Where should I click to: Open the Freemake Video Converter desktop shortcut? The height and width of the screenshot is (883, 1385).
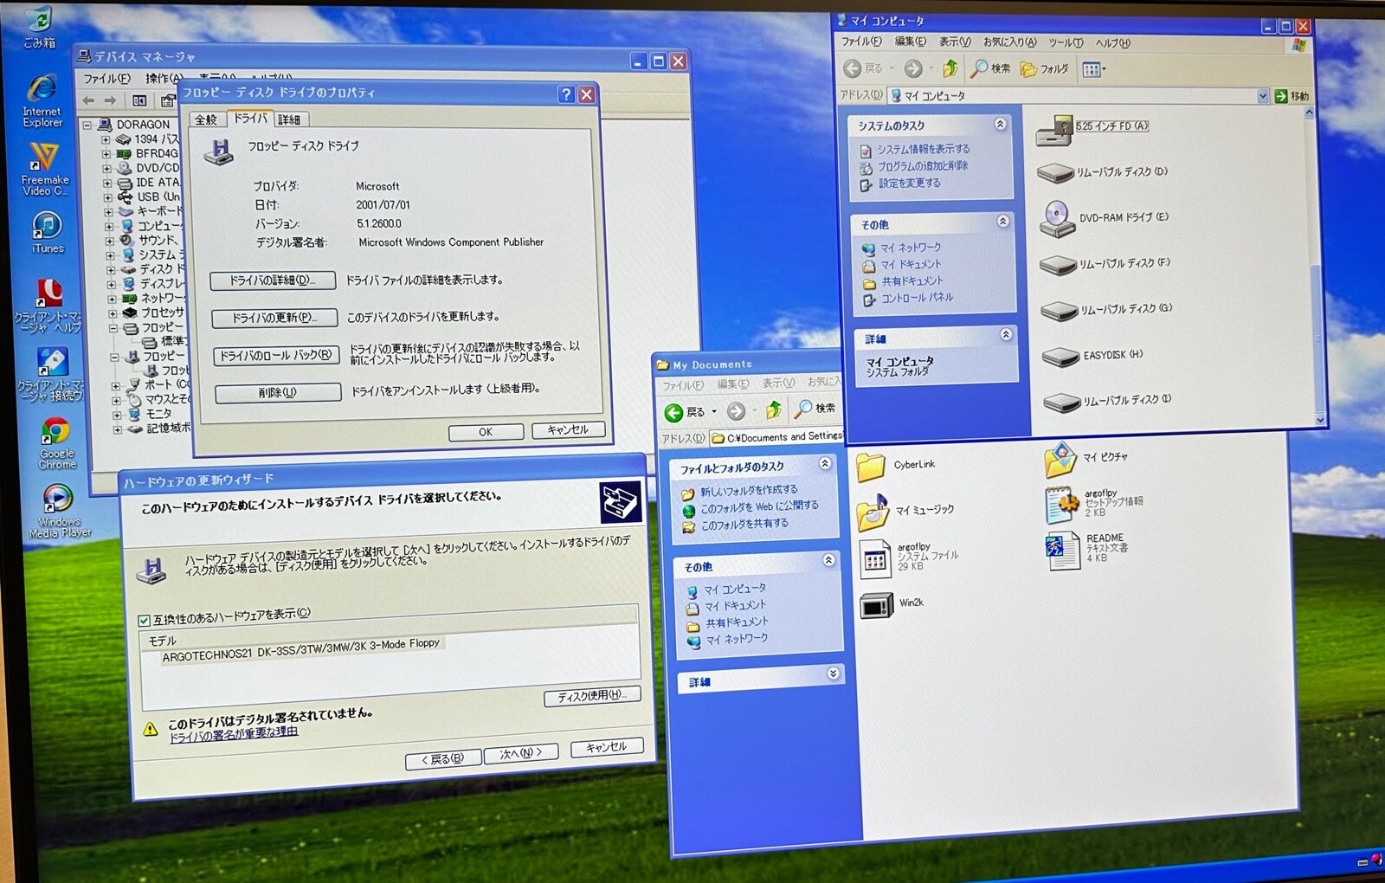point(44,169)
